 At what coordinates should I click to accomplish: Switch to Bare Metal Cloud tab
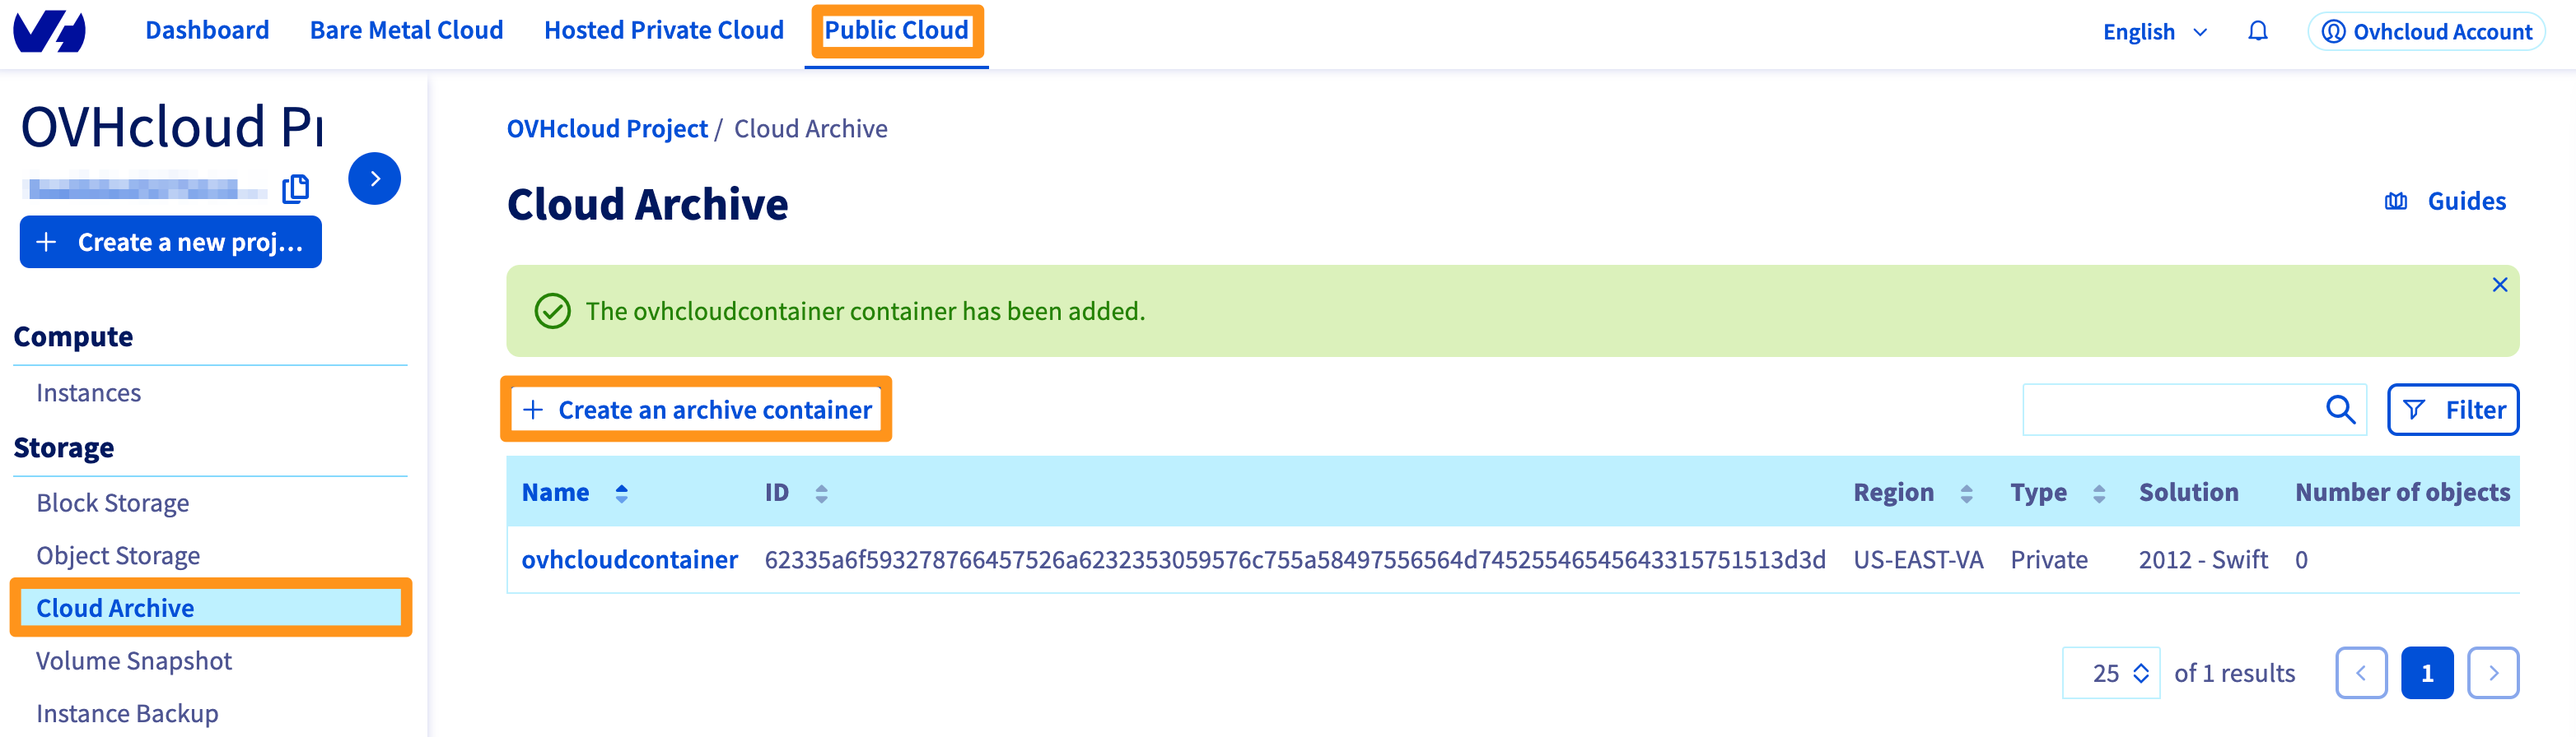[x=406, y=31]
